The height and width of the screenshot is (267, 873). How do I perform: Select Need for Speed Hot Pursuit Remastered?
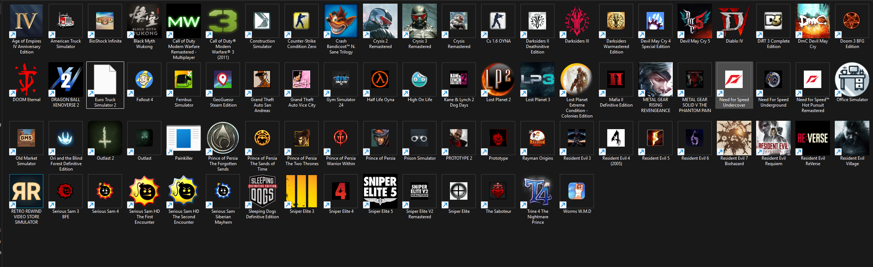[813, 80]
